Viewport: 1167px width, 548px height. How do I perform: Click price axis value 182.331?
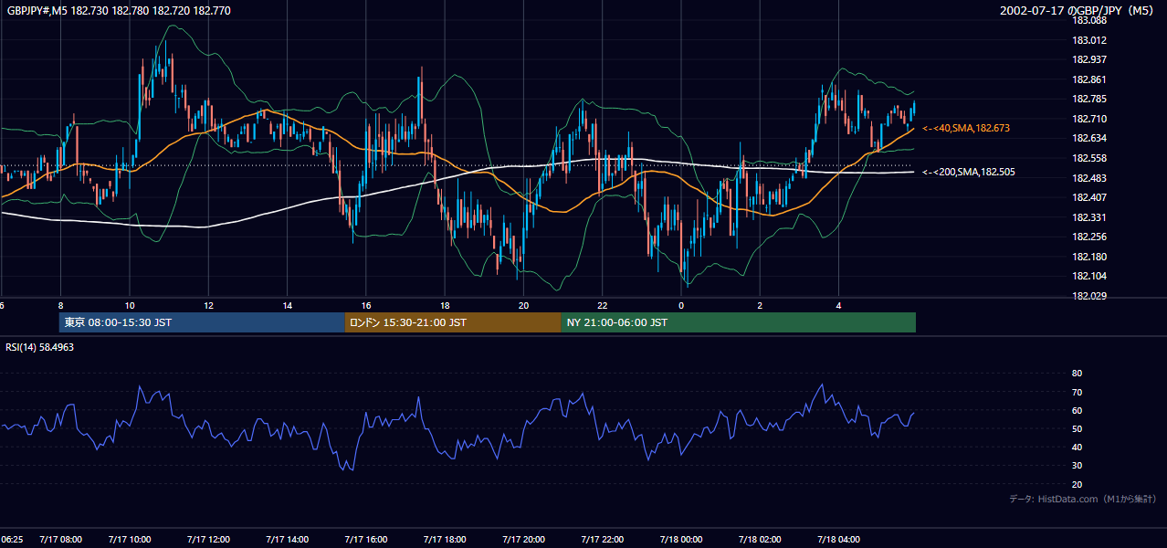[x=1089, y=217]
